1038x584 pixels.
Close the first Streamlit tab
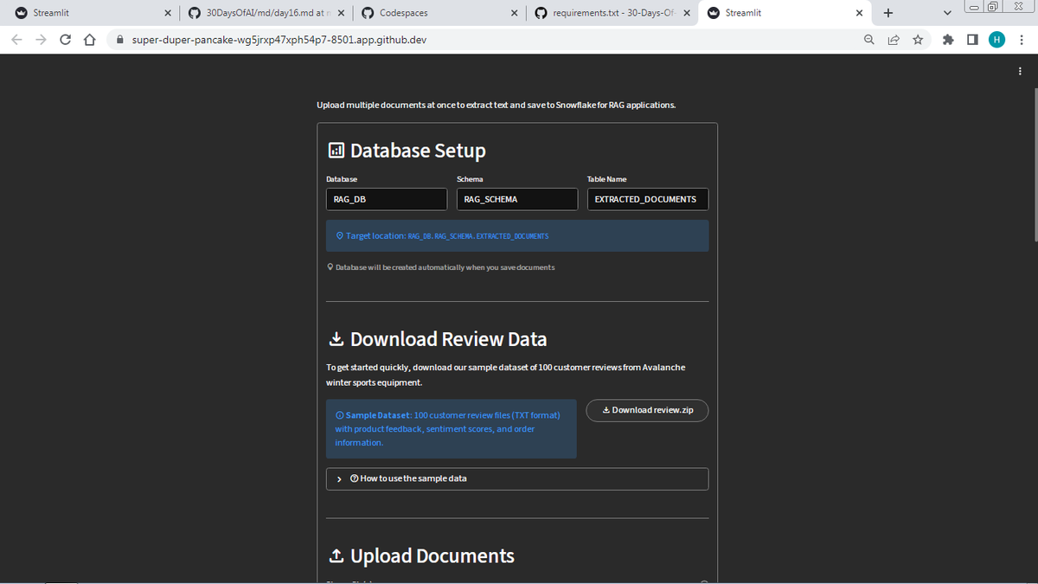168,13
